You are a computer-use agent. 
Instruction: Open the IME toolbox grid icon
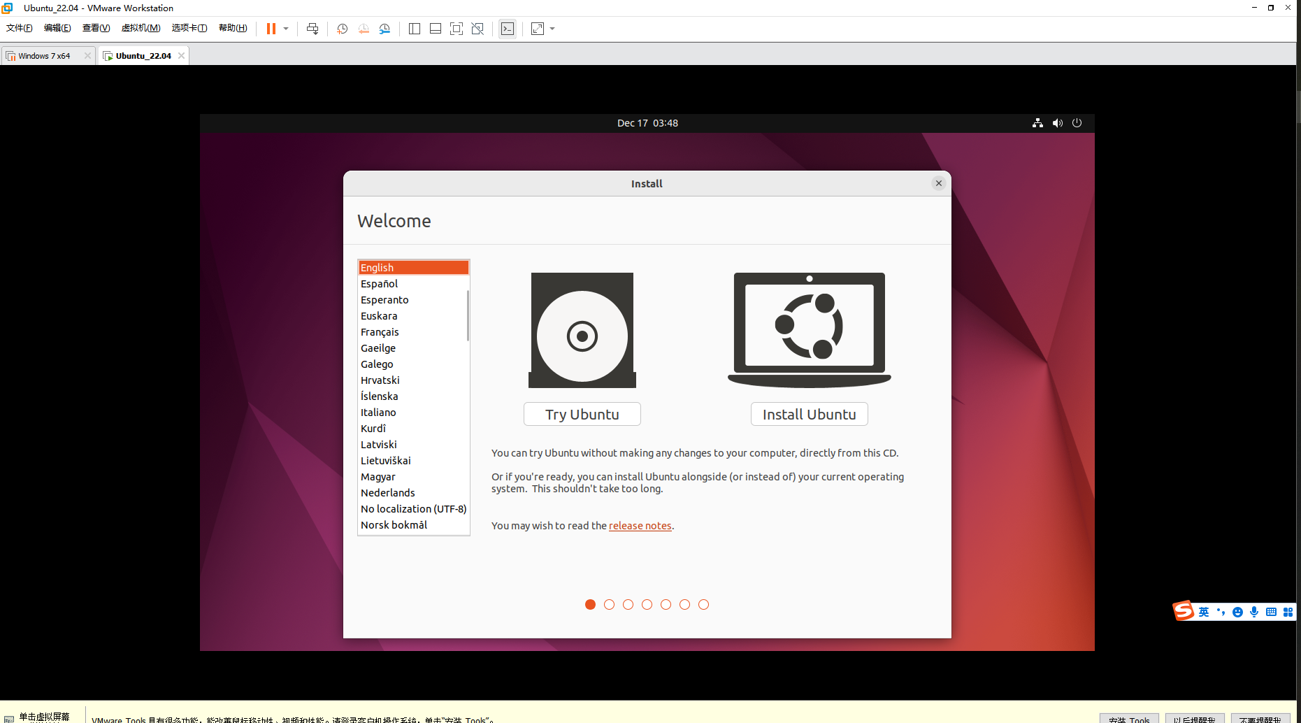pos(1288,612)
